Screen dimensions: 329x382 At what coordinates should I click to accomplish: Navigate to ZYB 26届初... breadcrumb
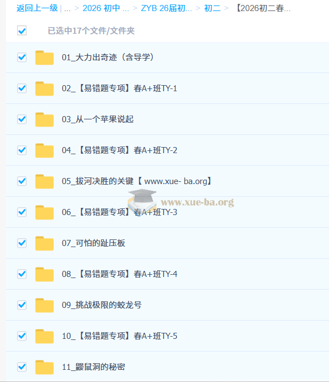pos(166,8)
